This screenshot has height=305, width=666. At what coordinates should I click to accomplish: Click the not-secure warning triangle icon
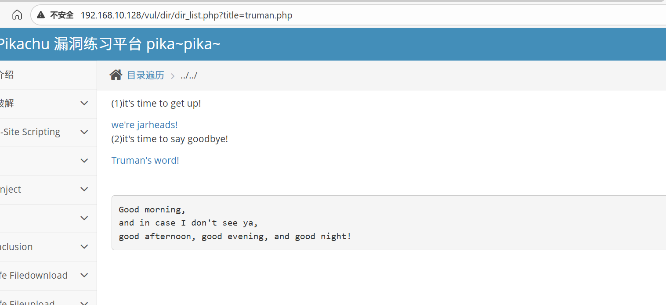41,15
